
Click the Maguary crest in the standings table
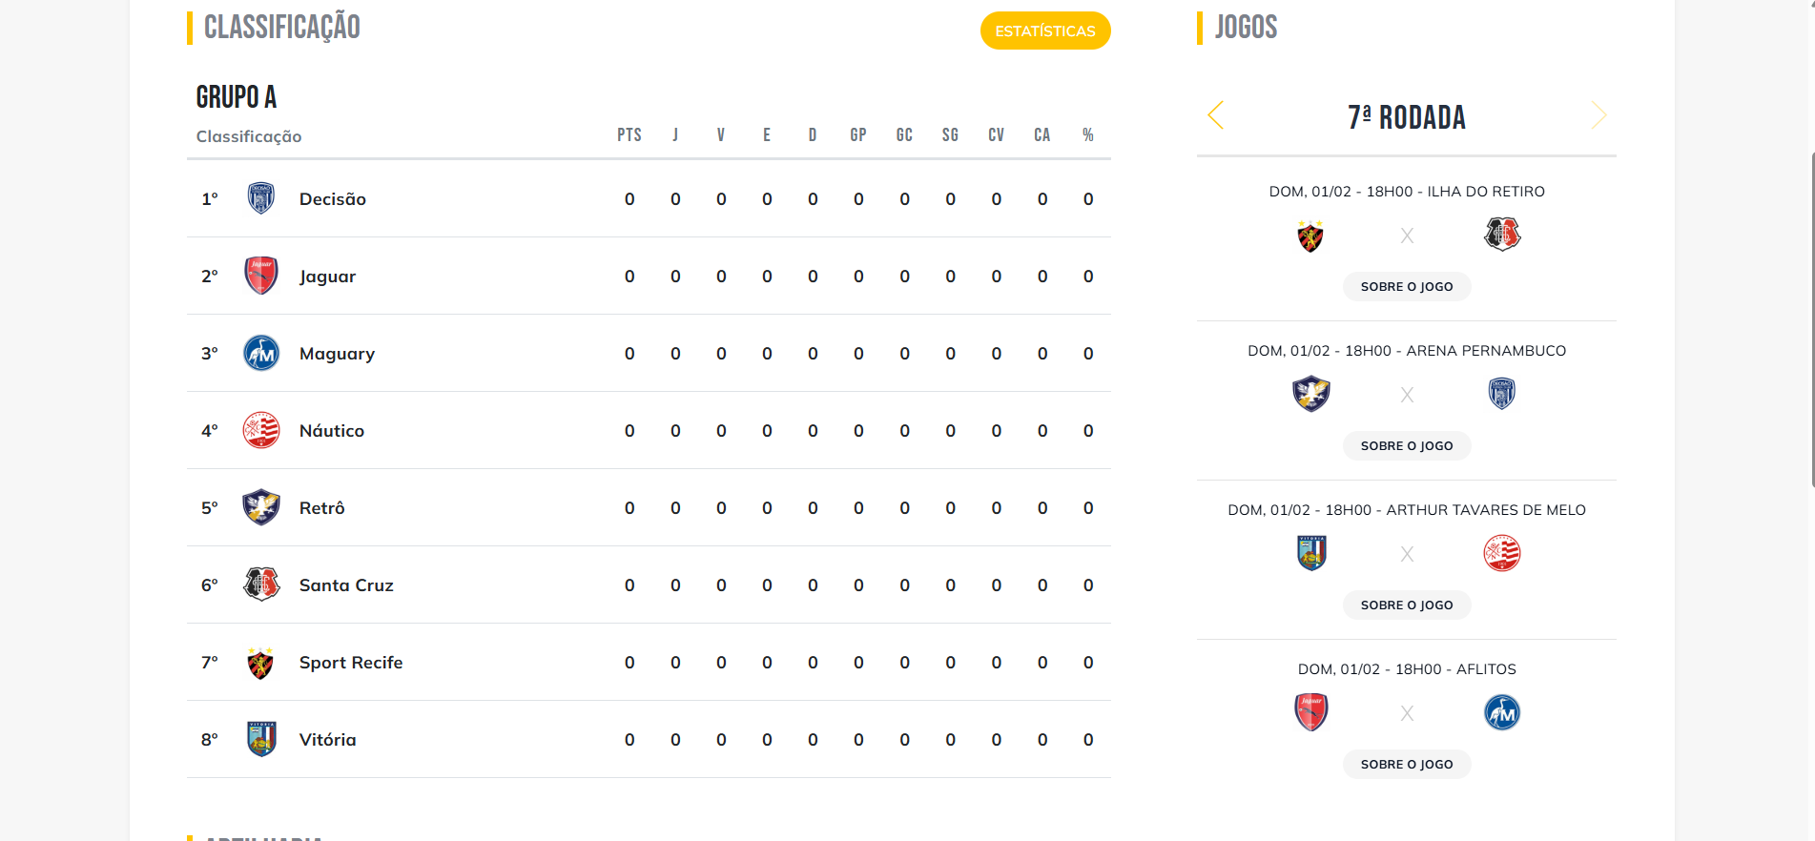(x=260, y=353)
